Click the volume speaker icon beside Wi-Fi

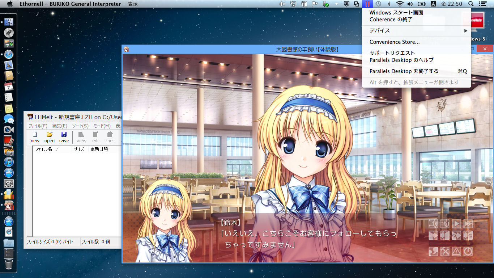point(410,4)
